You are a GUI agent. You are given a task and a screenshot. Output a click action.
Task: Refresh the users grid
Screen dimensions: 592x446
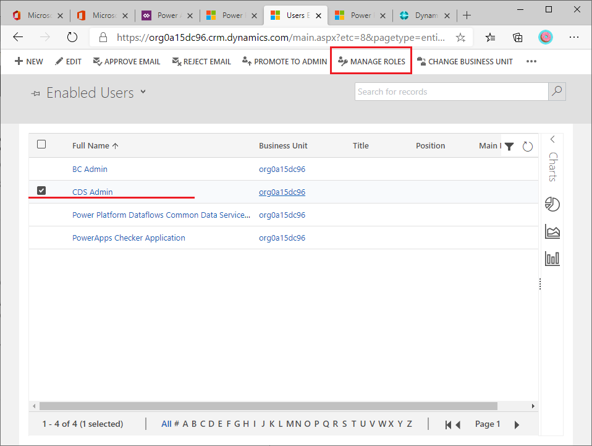pyautogui.click(x=528, y=147)
